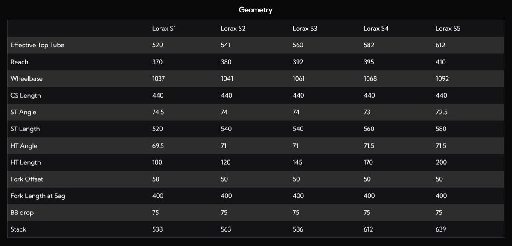This screenshot has height=246, width=512.
Task: Click the Wheelbase row label
Action: tap(26, 79)
